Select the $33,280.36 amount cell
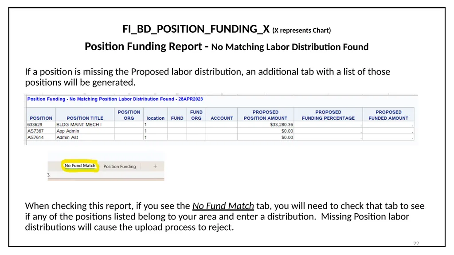 tap(266, 125)
